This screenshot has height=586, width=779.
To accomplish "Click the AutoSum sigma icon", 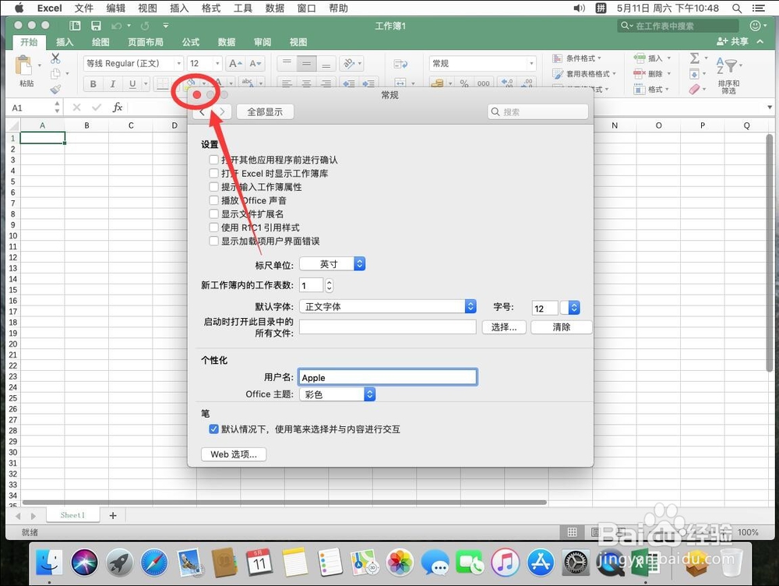I will (695, 58).
